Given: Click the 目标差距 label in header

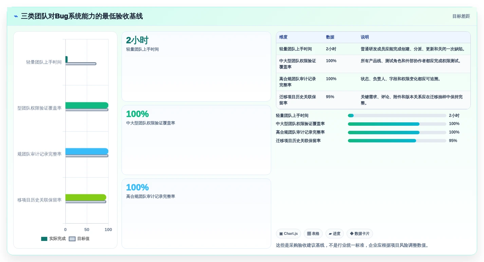Looking at the screenshot, I should click(461, 16).
